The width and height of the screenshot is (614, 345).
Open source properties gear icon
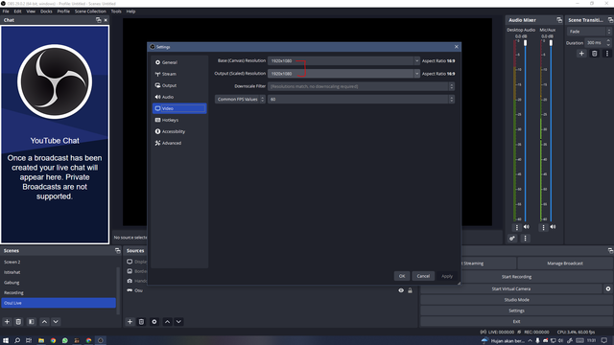coord(154,322)
